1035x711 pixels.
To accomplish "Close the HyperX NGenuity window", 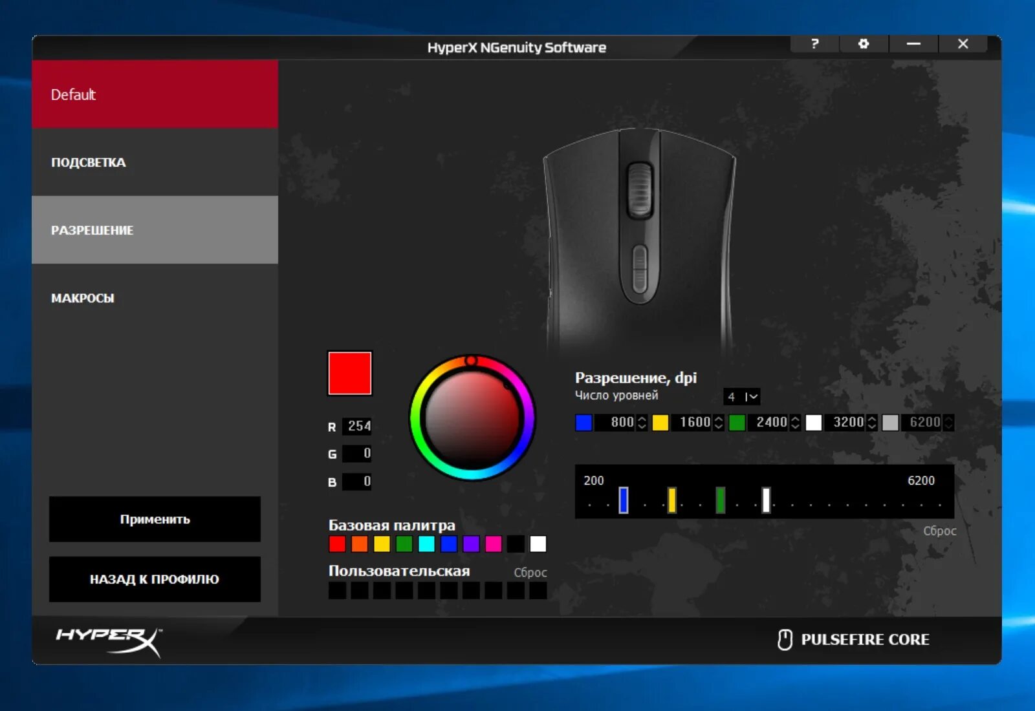I will click(x=963, y=44).
